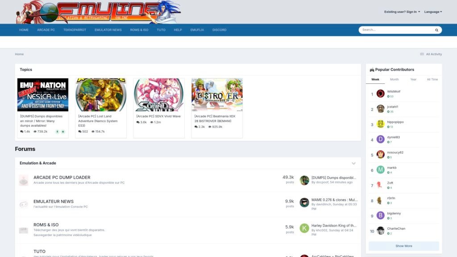
Task: Open the EMUFLIX nav item
Action: pos(197,30)
